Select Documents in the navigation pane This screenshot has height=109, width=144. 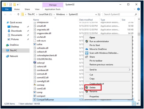tap(17, 35)
